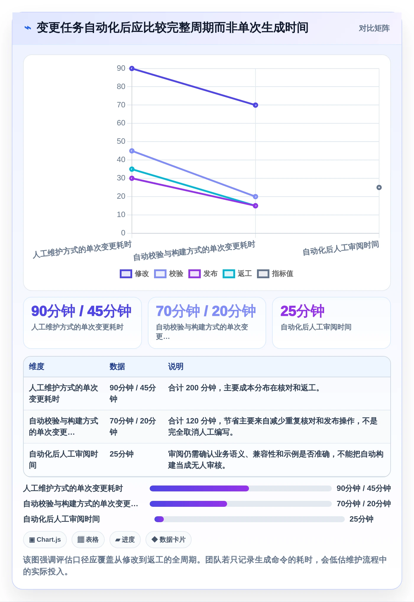This screenshot has width=414, height=602.
Task: Click progress bar for 自动化后人工审阅时间
Action: coord(249,519)
